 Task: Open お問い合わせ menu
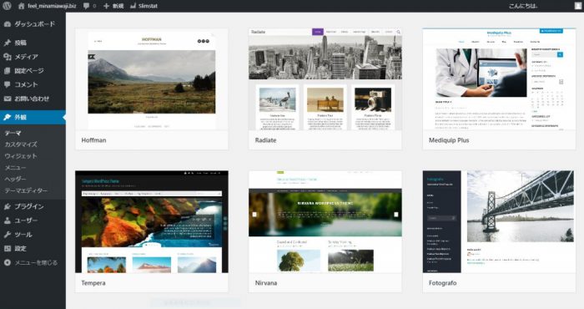pos(33,99)
